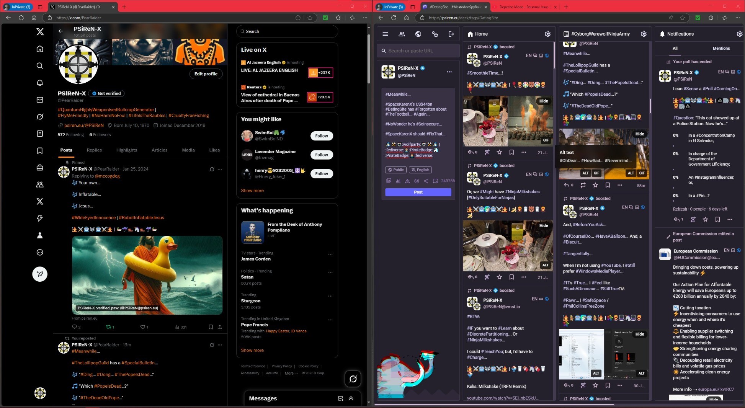Click the two-people icon in Mastodon top bar

(402, 34)
